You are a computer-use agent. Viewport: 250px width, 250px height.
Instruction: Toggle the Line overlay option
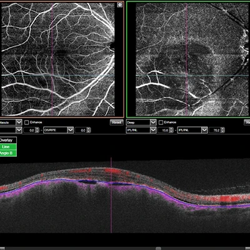click(x=6, y=147)
